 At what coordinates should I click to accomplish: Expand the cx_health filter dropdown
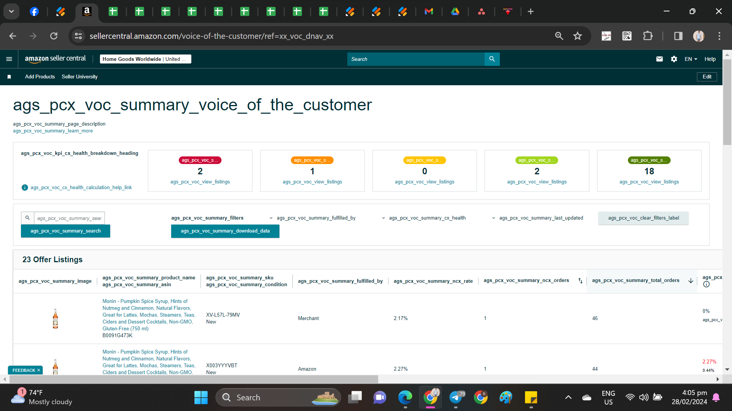pyautogui.click(x=424, y=218)
